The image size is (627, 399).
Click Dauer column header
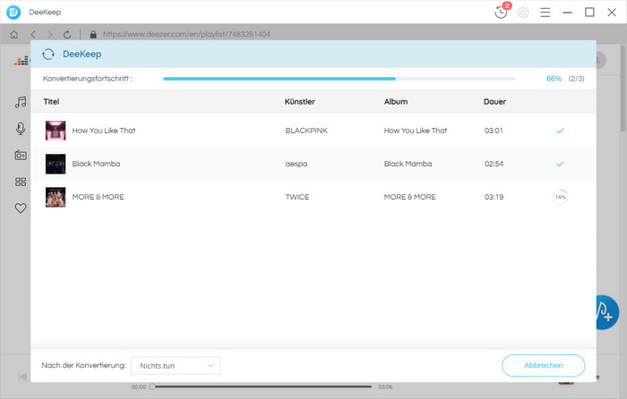(494, 101)
